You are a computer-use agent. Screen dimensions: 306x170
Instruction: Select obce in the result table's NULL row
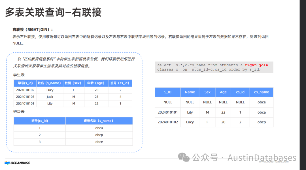(262, 102)
